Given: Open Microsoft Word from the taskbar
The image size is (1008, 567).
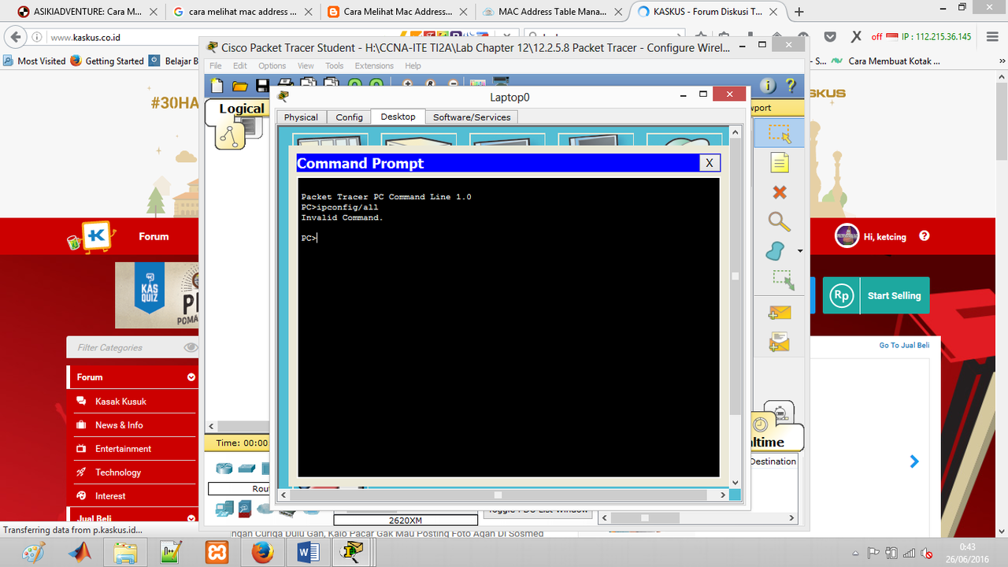Looking at the screenshot, I should coord(308,553).
